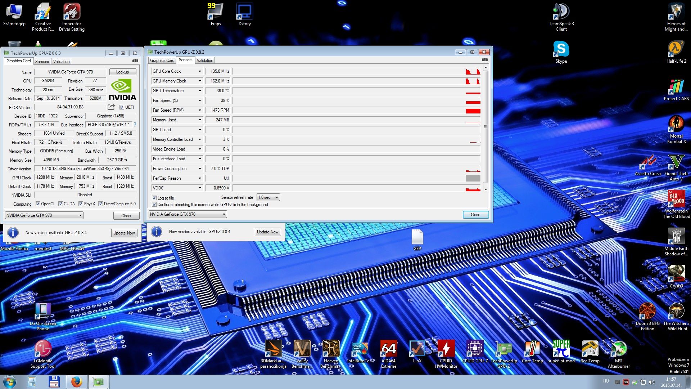
Task: Open Firefox from the taskbar
Action: [76, 382]
